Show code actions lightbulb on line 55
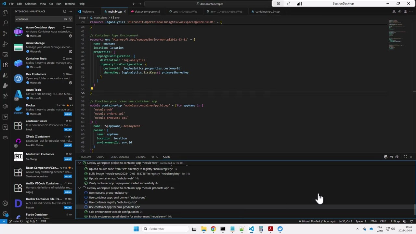 pos(92,88)
